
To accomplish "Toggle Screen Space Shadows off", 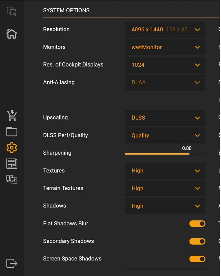I will pyautogui.click(x=197, y=259).
